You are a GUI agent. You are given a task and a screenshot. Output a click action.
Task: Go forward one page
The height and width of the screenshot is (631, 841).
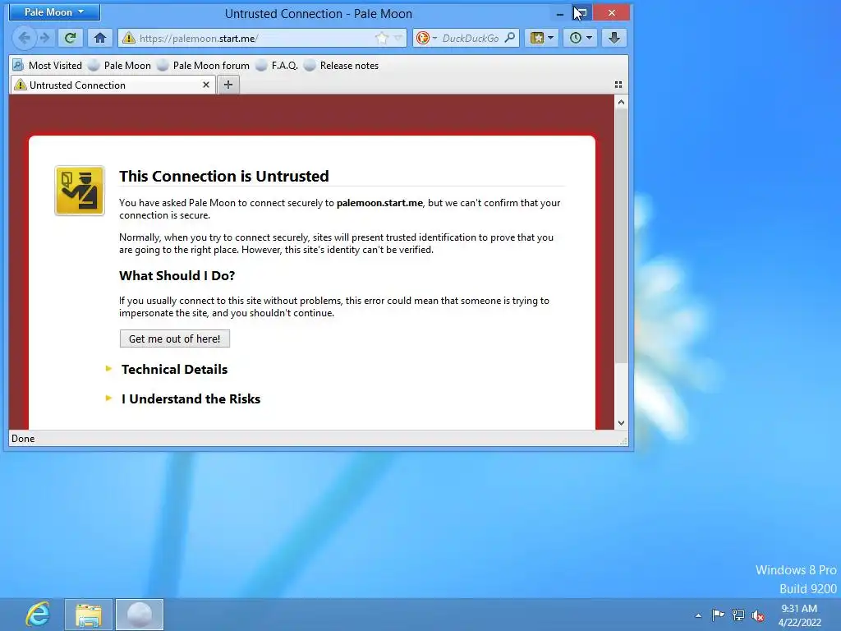[45, 38]
